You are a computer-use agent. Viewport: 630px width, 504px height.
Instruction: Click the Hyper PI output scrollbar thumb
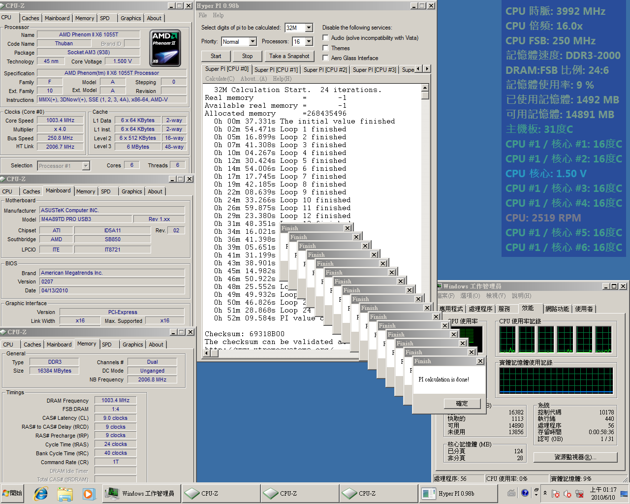coord(425,96)
